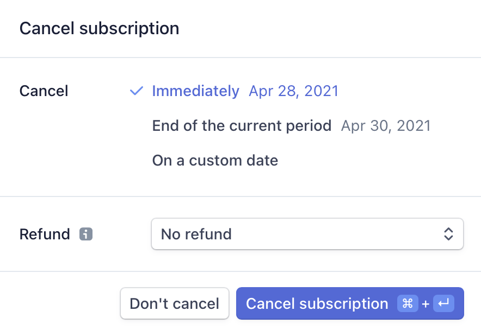Click the return key symbol badge
Viewport: 481px width, 330px height.
click(443, 303)
